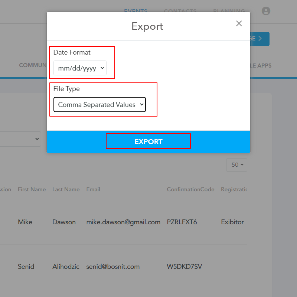Click the EXPORT button
Screen dimensions: 297x297
148,141
